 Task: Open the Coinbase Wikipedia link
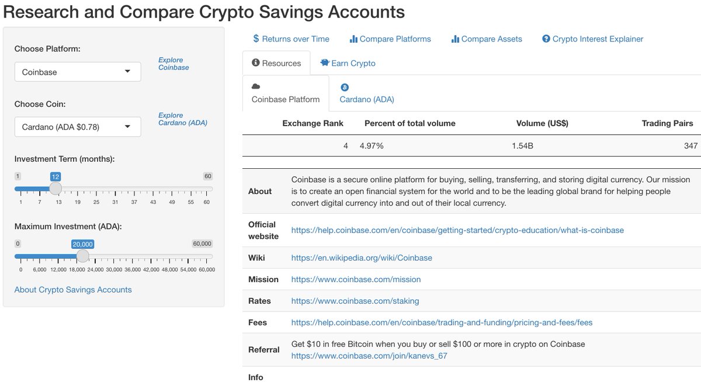point(362,258)
